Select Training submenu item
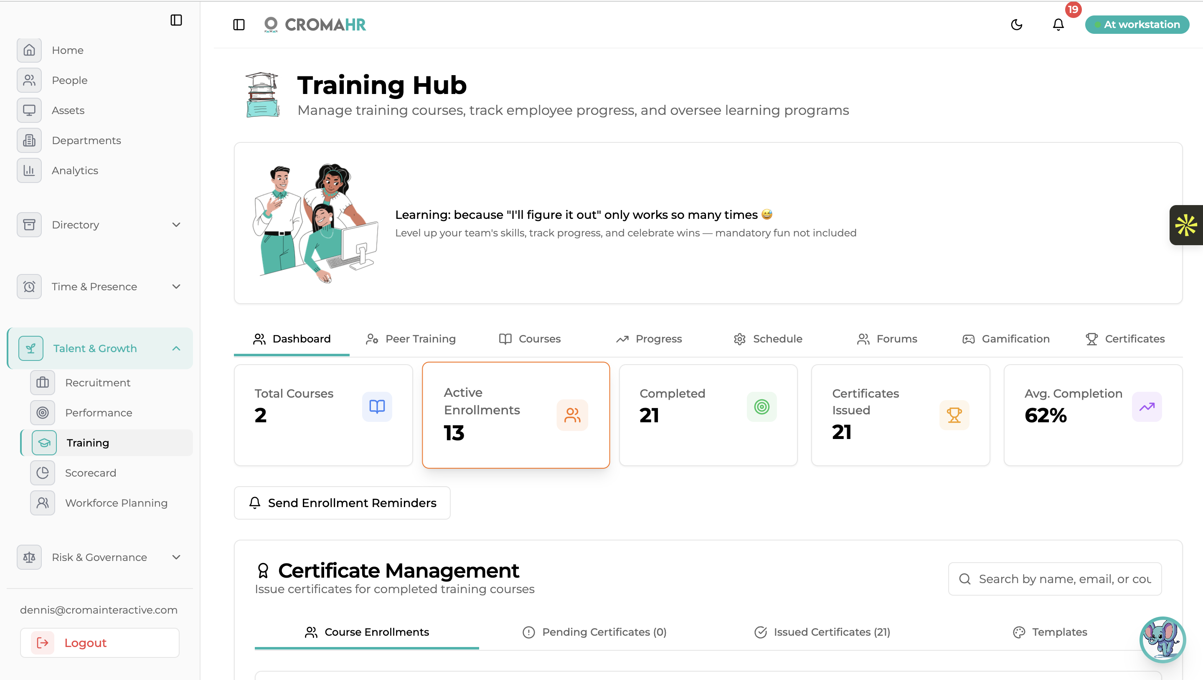The image size is (1203, 680). (x=107, y=443)
